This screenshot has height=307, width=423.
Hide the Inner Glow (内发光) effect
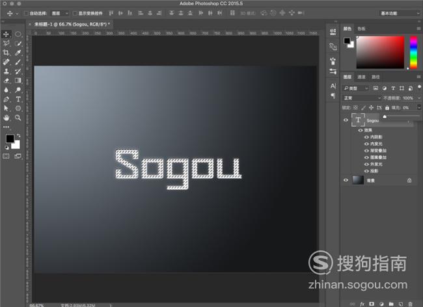(366, 144)
